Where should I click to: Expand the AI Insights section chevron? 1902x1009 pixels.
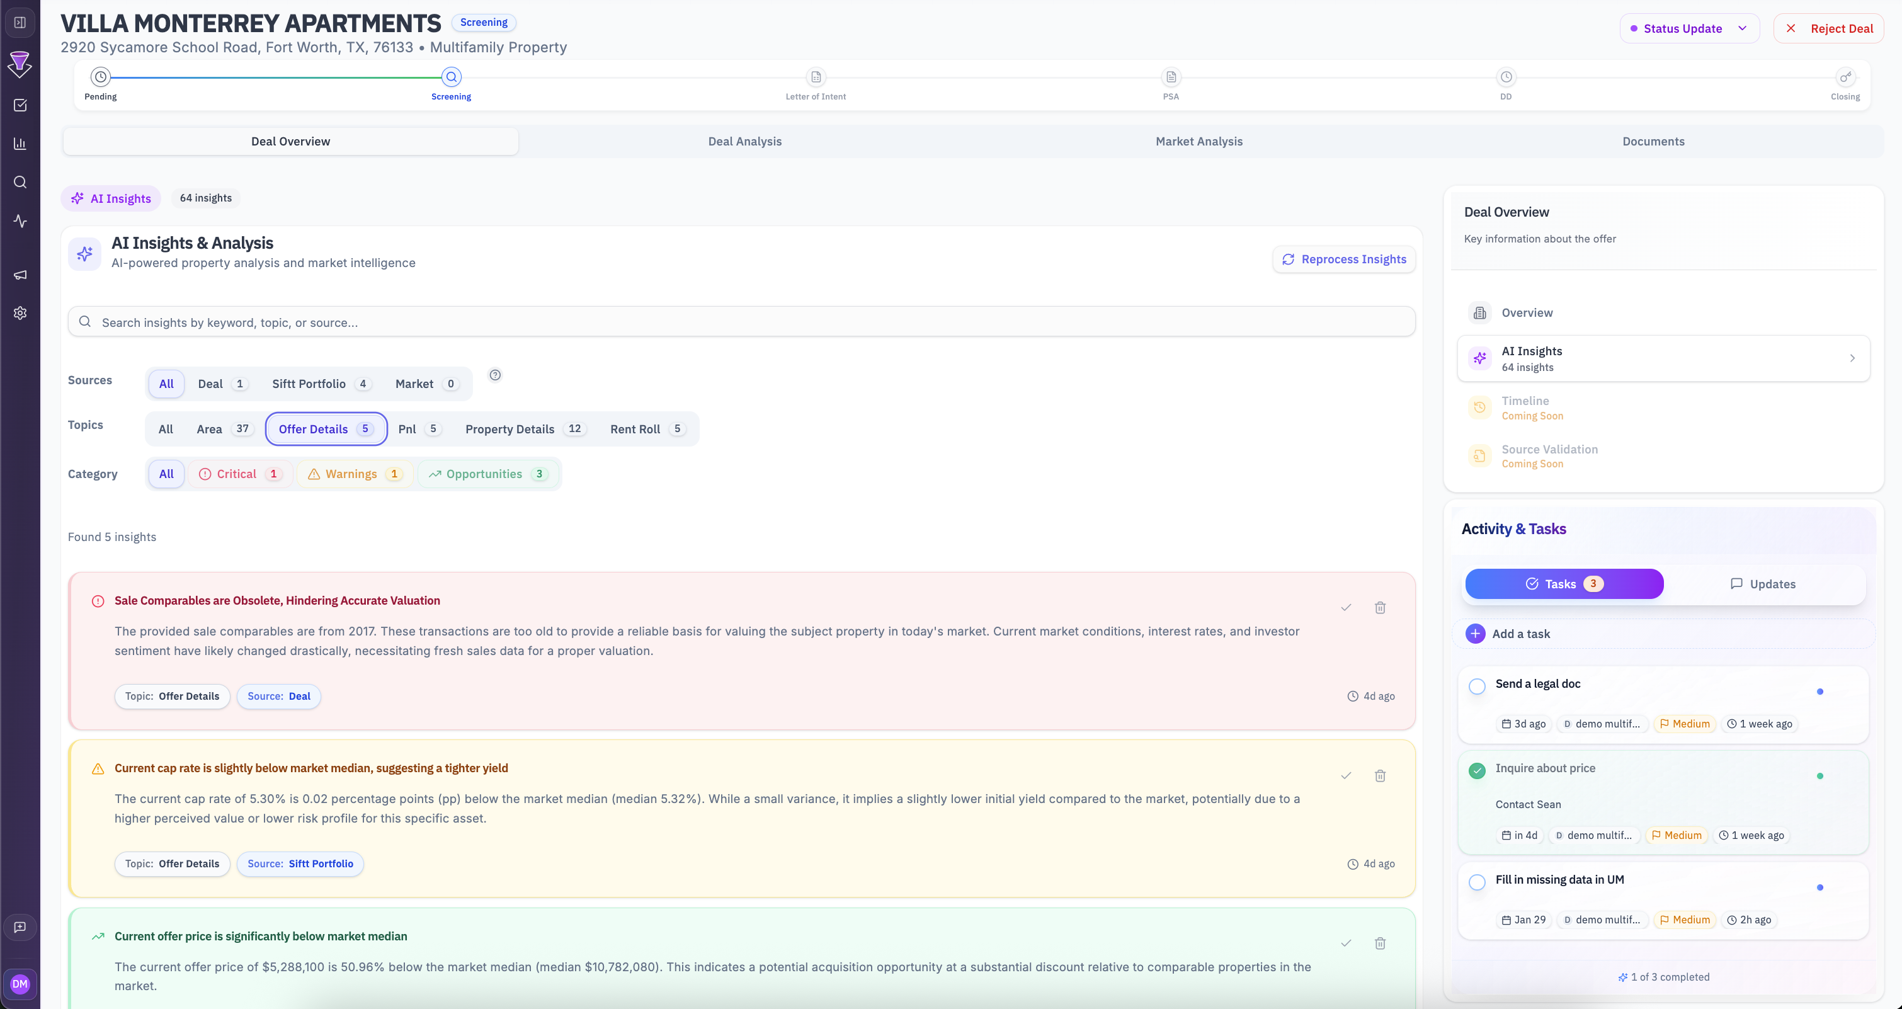[x=1852, y=358]
